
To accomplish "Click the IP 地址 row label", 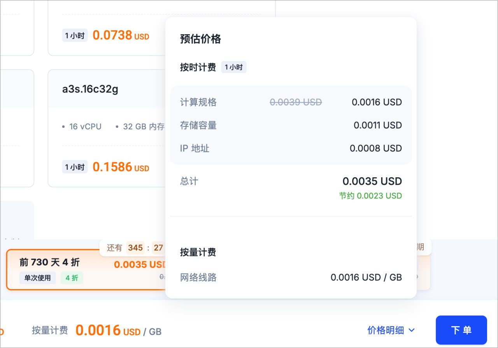I will pos(195,148).
